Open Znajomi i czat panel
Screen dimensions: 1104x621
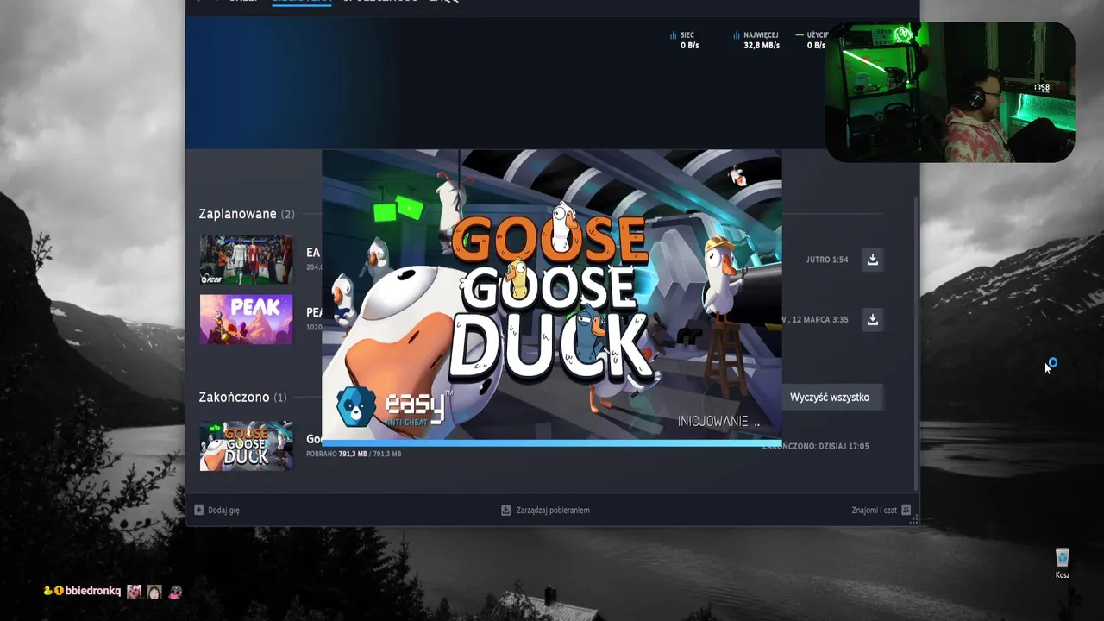point(881,510)
